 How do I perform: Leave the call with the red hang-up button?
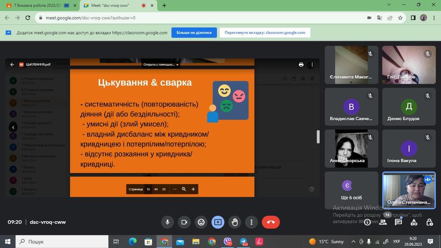click(271, 222)
